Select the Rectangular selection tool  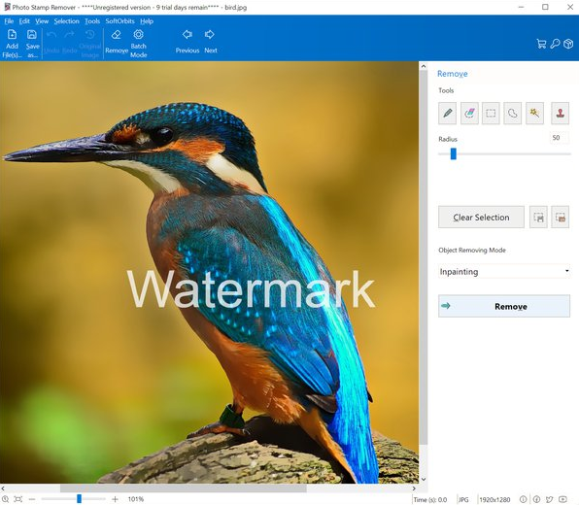pyautogui.click(x=491, y=113)
